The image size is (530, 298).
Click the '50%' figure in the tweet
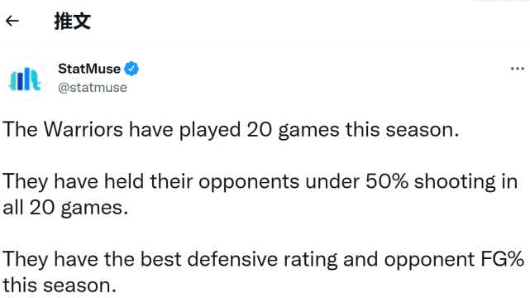coord(387,181)
